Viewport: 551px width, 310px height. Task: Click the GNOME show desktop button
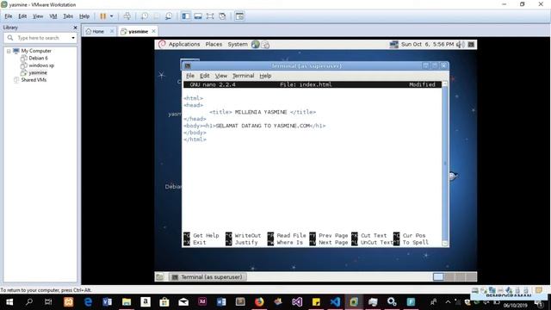(159, 277)
